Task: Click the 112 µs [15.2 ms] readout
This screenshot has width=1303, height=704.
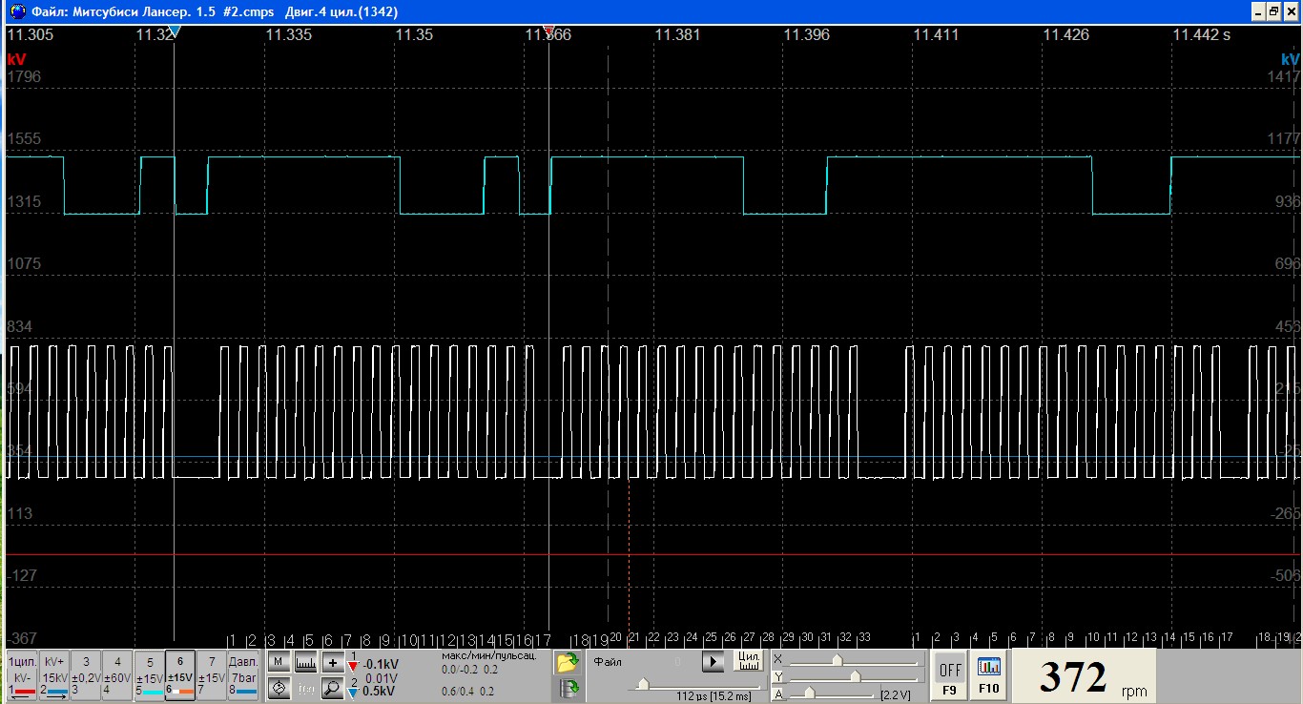Action: [x=714, y=696]
